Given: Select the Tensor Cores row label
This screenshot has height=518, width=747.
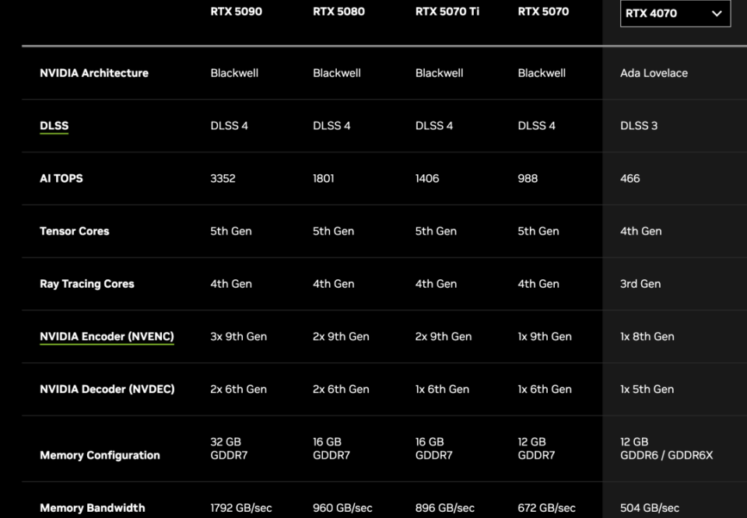Looking at the screenshot, I should pos(75,231).
